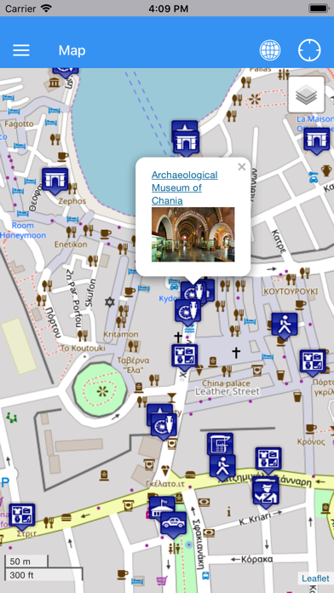Select arch monument marker near Zephos
Viewport: 334px width, 593px height.
55,181
